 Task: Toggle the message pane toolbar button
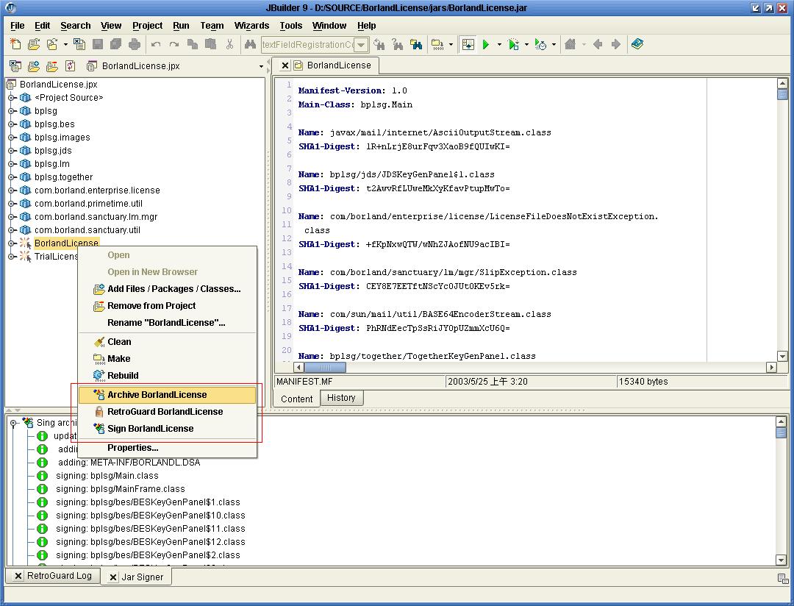pos(468,45)
